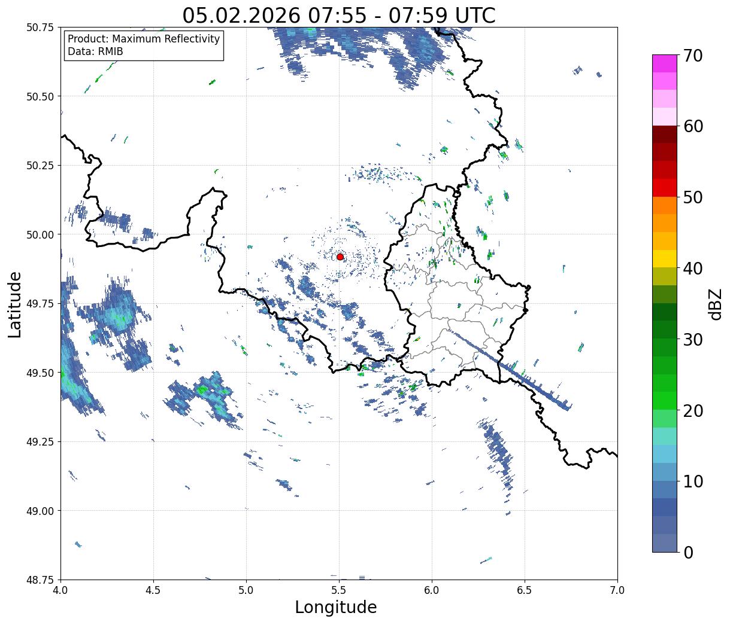Click the longitude tick label "7.0"
The width and height of the screenshot is (730, 622).
[x=617, y=590]
